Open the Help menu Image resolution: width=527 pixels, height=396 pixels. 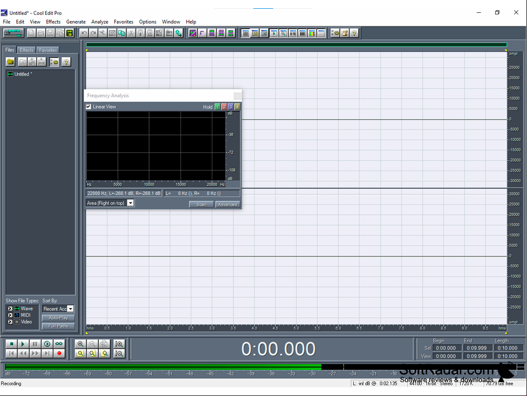point(191,22)
